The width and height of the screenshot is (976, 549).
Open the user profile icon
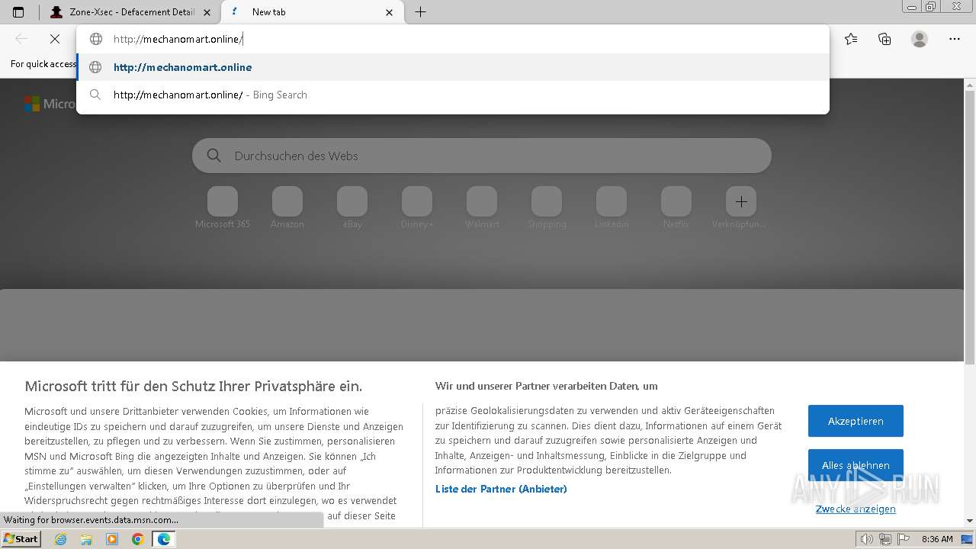[x=920, y=39]
